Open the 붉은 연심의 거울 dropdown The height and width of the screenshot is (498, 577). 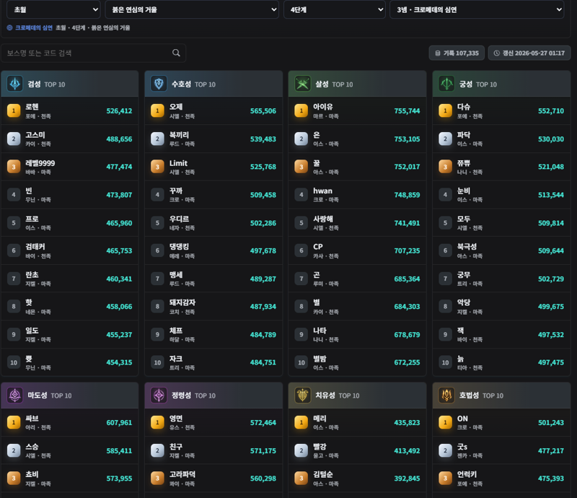[x=192, y=9]
